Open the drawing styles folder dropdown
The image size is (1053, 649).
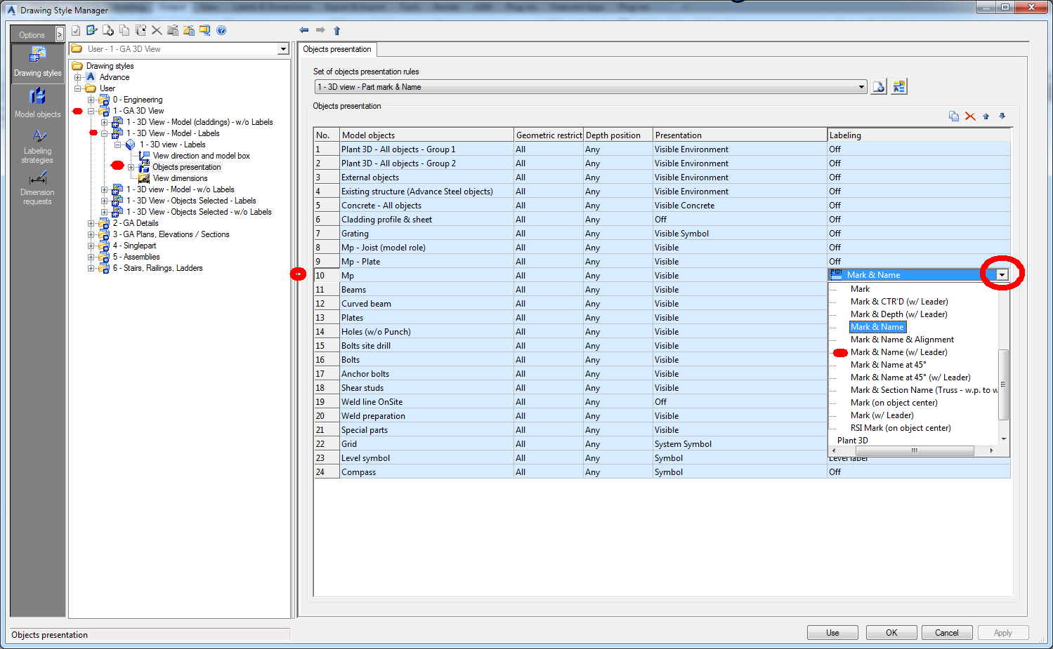tap(284, 48)
